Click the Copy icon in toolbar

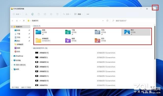click(33, 14)
